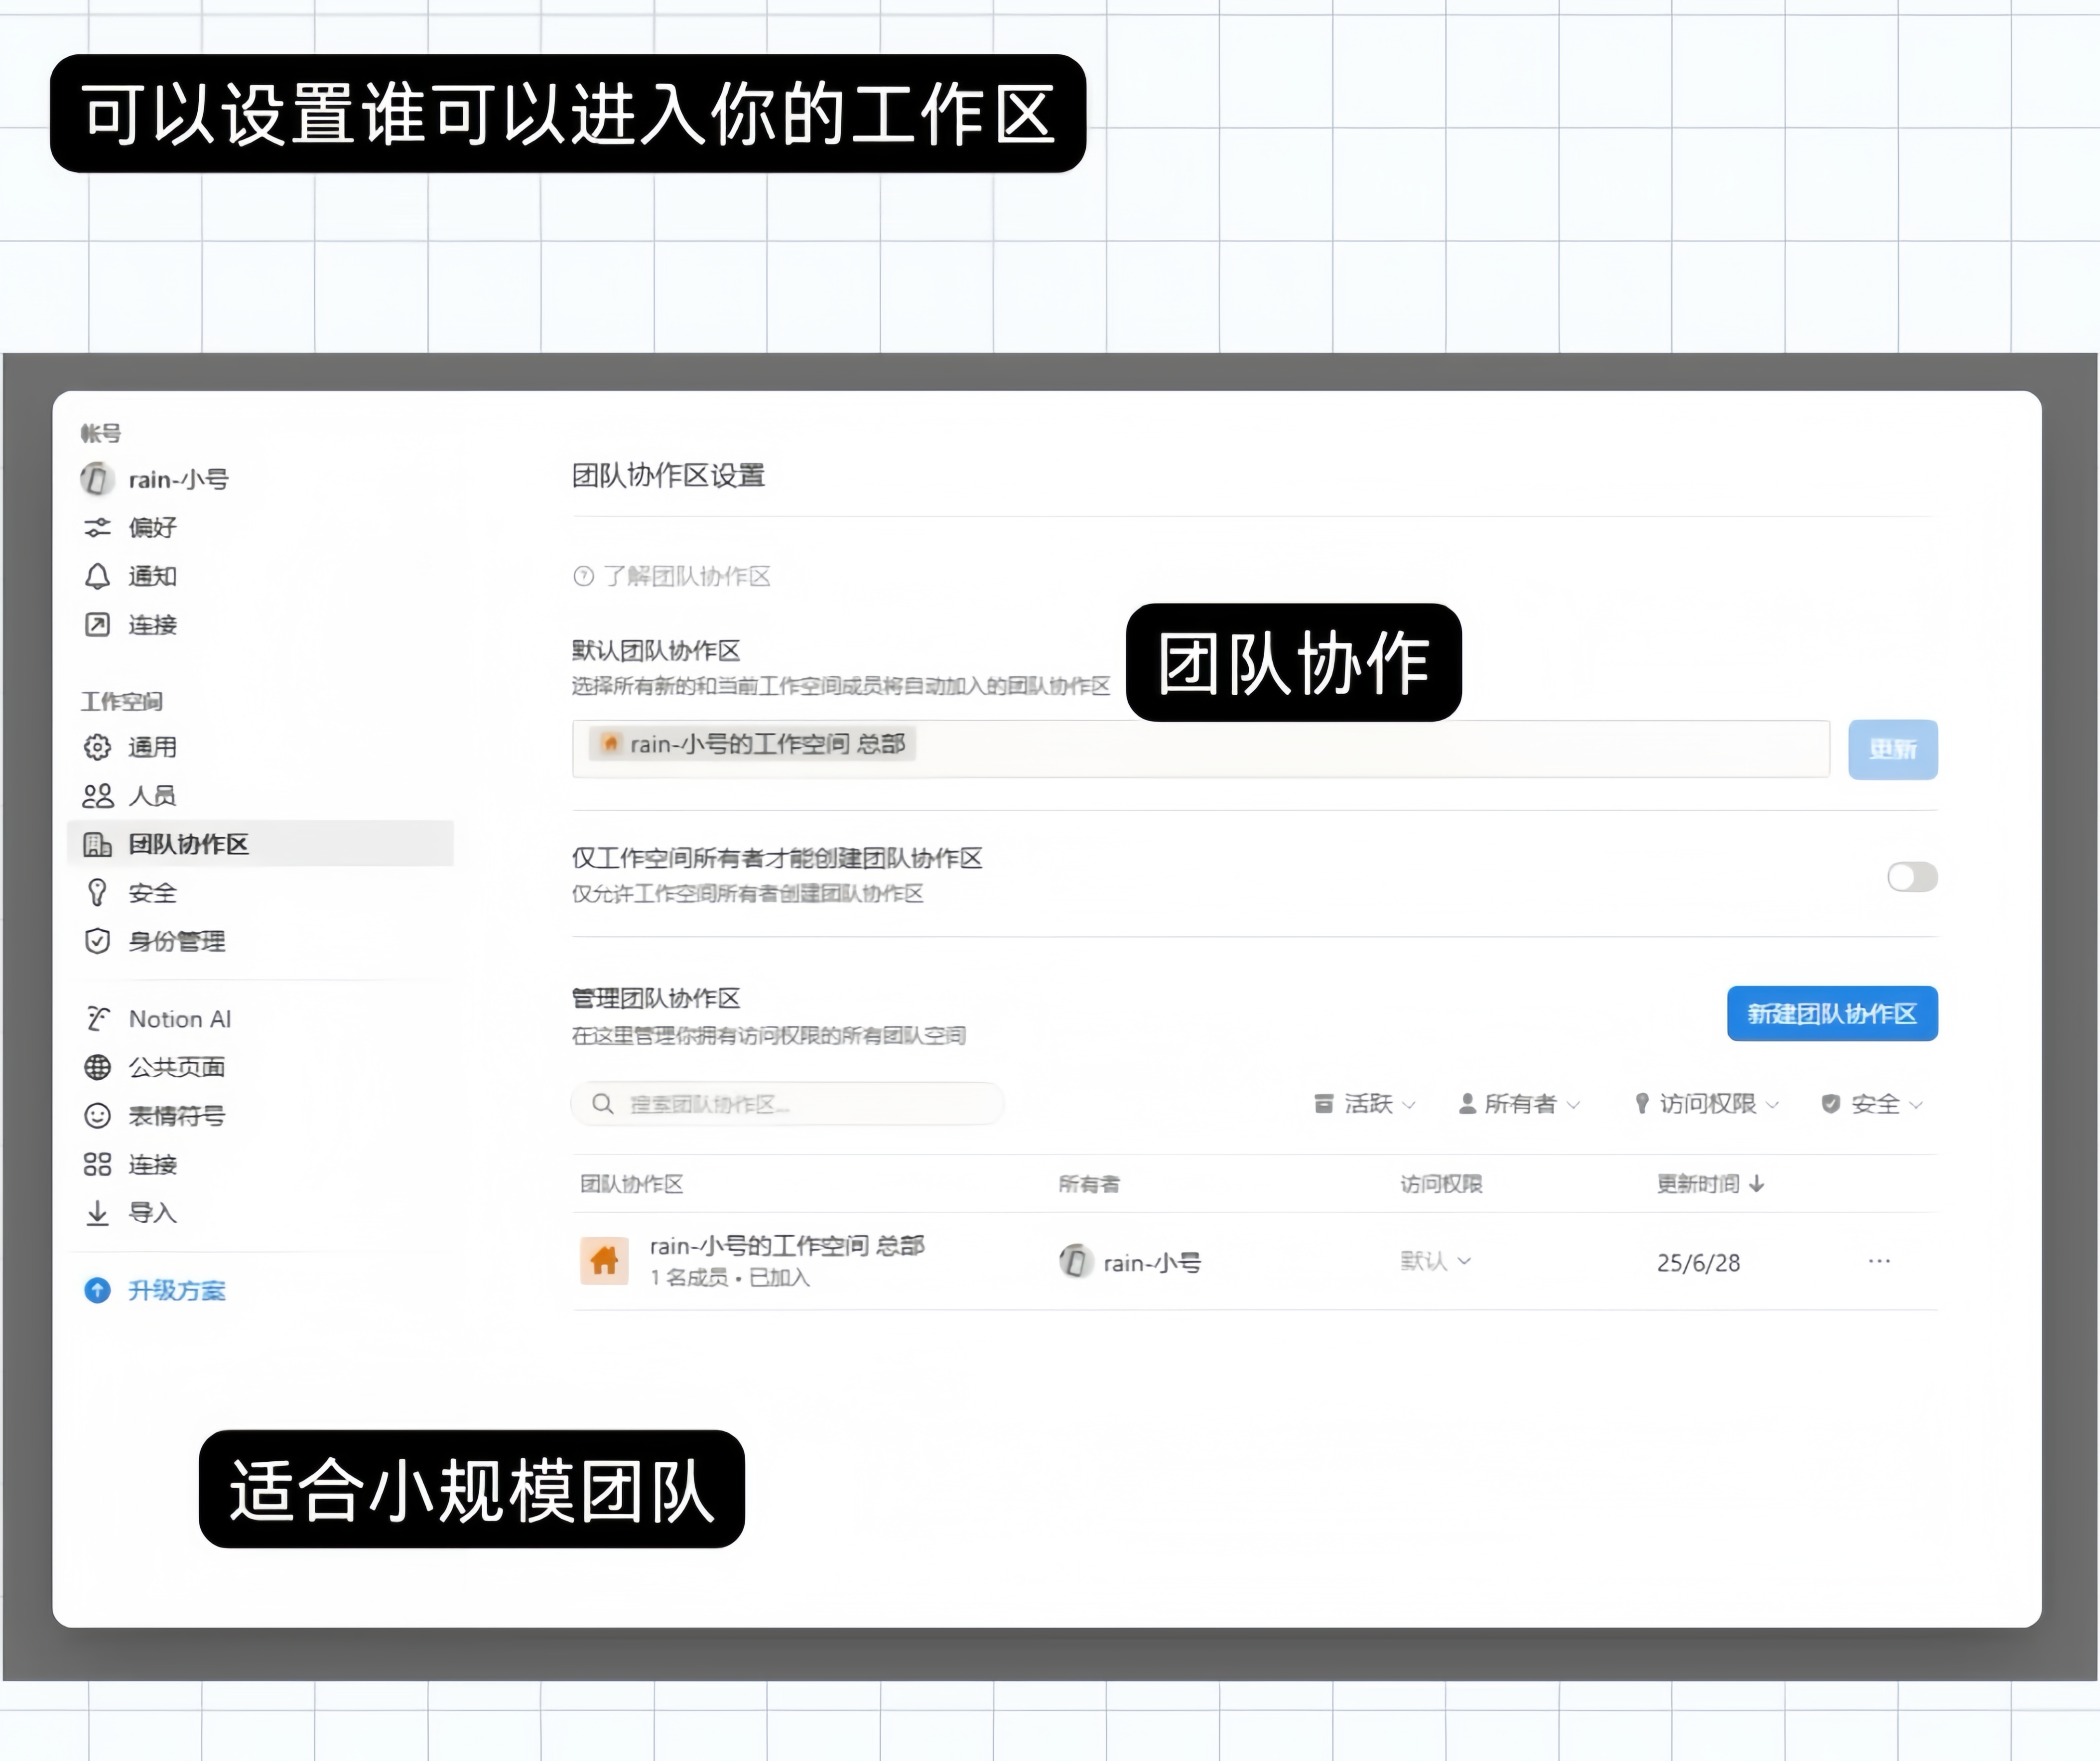Screen dimensions: 2100x1761
Task: Select 安全 in the workspace sidebar
Action: (x=152, y=893)
